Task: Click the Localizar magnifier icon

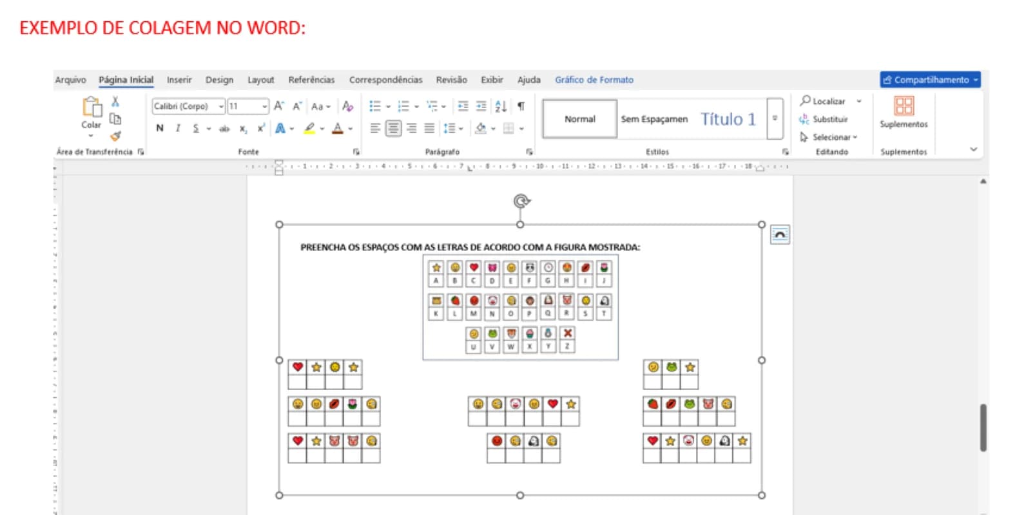Action: [805, 100]
